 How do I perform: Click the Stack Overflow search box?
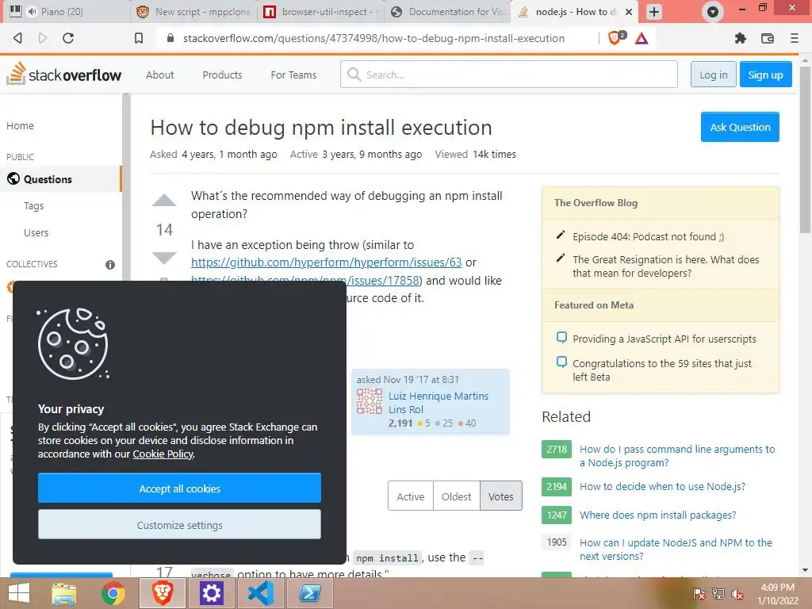point(508,74)
